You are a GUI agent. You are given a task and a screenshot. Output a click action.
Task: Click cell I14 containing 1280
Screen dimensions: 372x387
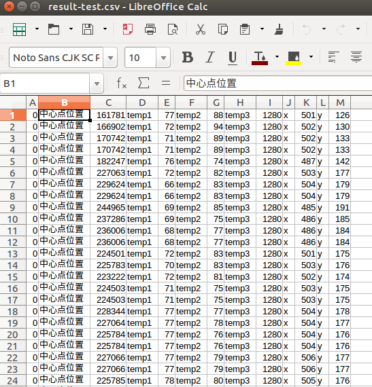[269, 265]
